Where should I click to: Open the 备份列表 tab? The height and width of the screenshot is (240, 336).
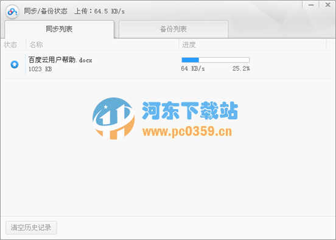pyautogui.click(x=173, y=29)
